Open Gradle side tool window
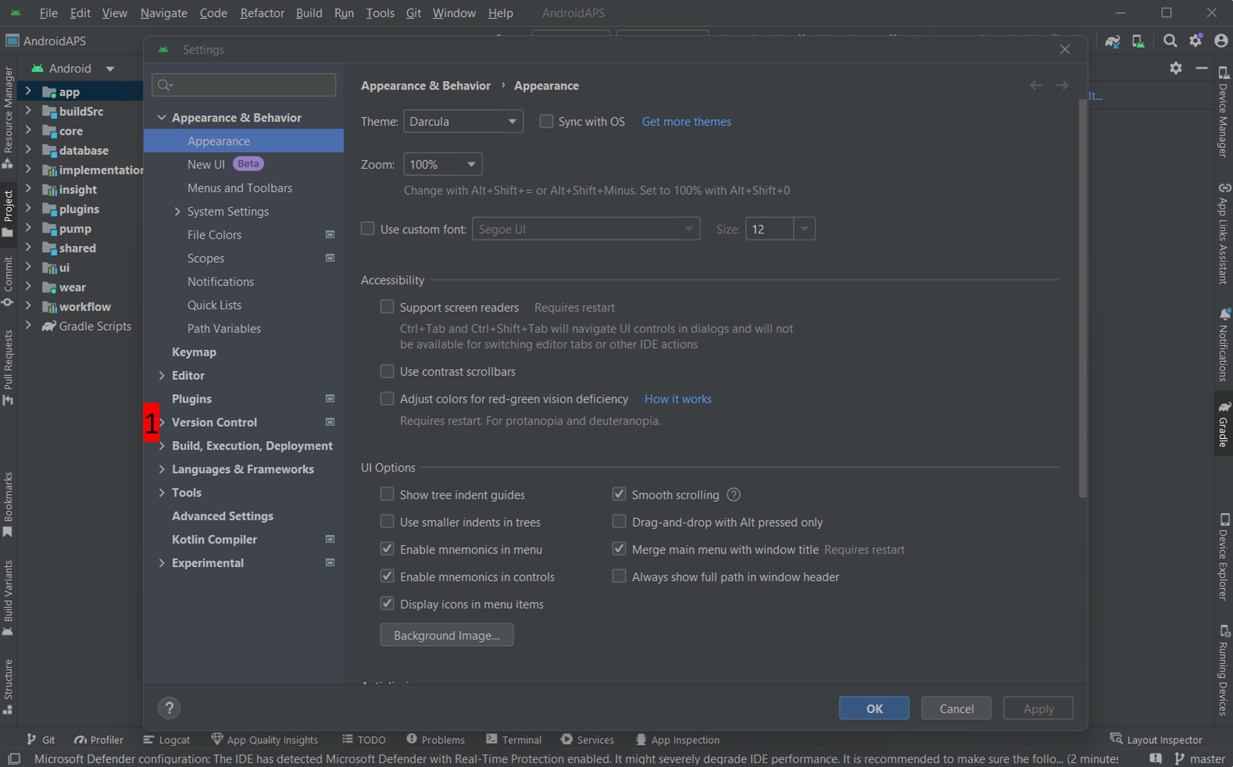This screenshot has height=767, width=1233. tap(1223, 423)
